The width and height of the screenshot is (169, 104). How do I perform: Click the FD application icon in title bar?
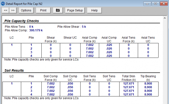(3, 4)
